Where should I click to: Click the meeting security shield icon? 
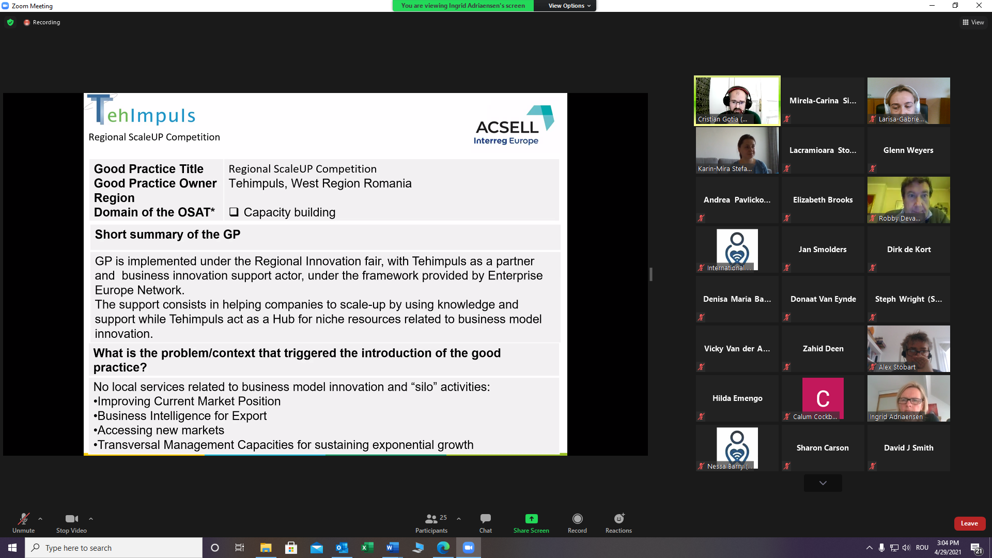(x=10, y=22)
